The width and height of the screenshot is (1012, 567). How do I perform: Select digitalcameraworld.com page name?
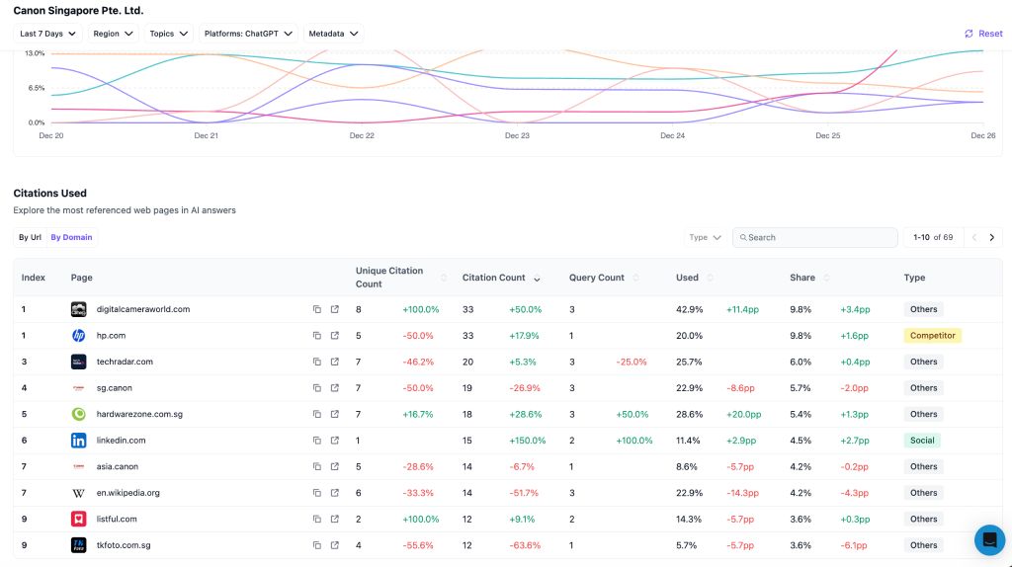pyautogui.click(x=143, y=309)
